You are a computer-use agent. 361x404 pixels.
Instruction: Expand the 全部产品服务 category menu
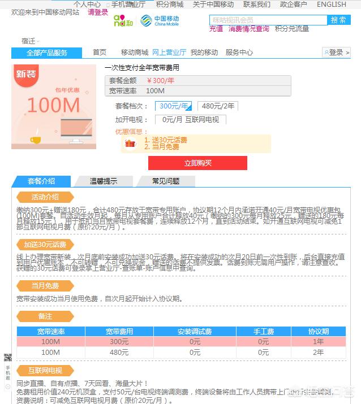click(47, 53)
